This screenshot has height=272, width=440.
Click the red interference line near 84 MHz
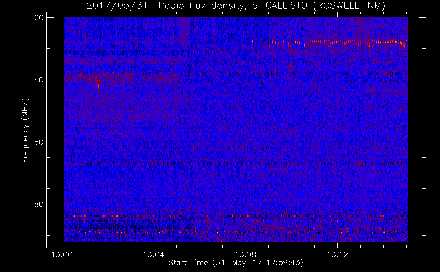236,216
